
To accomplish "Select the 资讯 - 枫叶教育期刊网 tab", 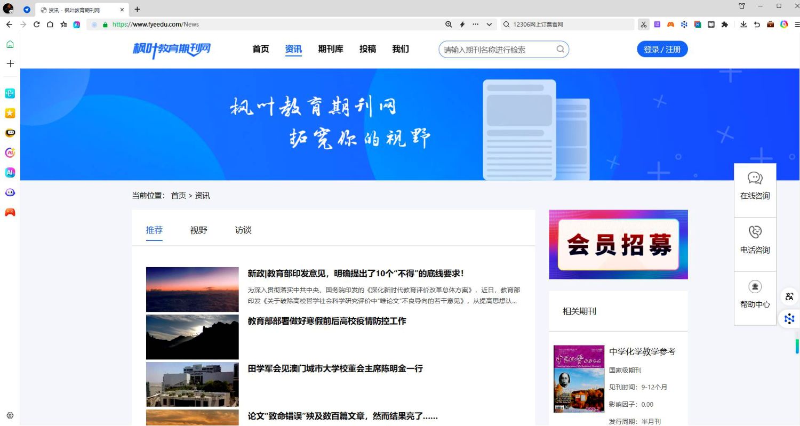I will [x=82, y=10].
